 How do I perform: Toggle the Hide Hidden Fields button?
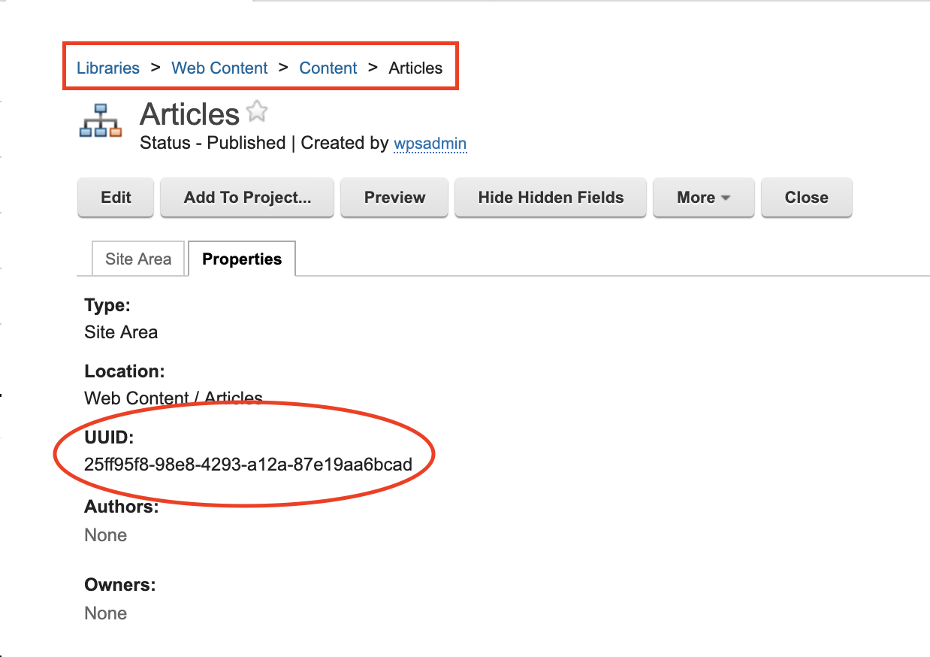tap(551, 198)
